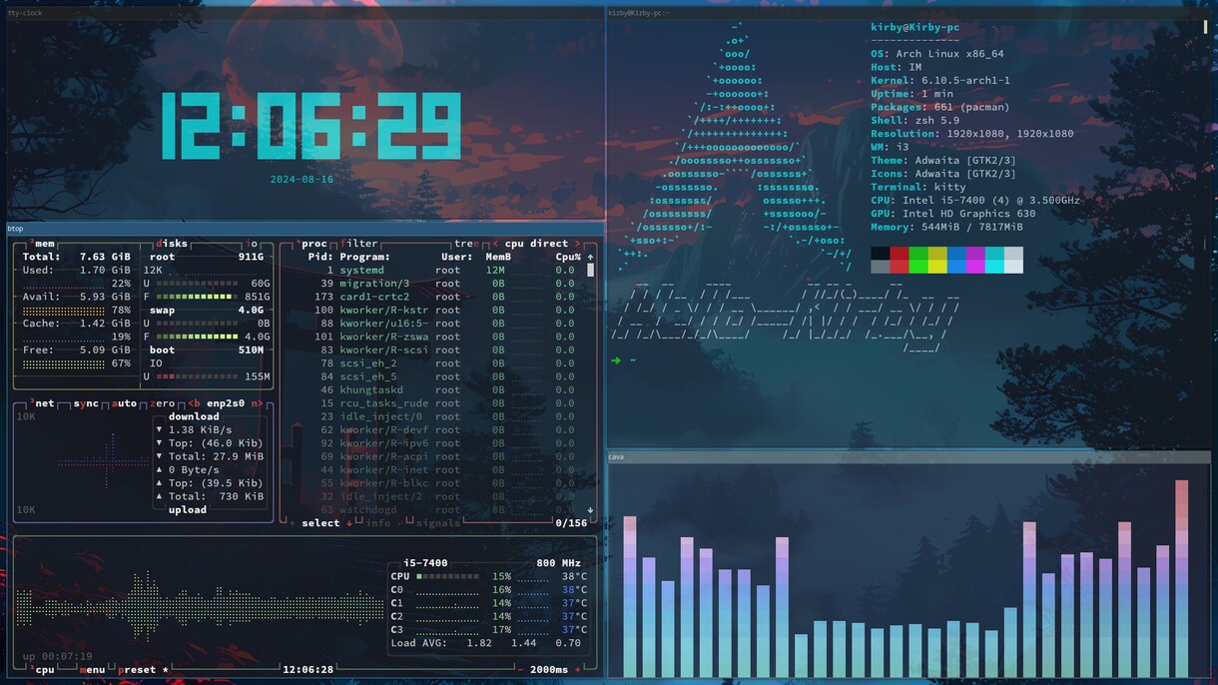Viewport: 1218px width, 685px height.
Task: Click right arrow after 'cpu direct' sort field
Action: coord(577,243)
